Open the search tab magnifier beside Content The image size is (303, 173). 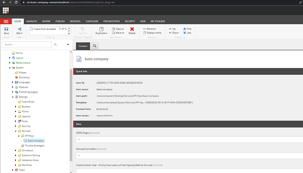coord(95,46)
